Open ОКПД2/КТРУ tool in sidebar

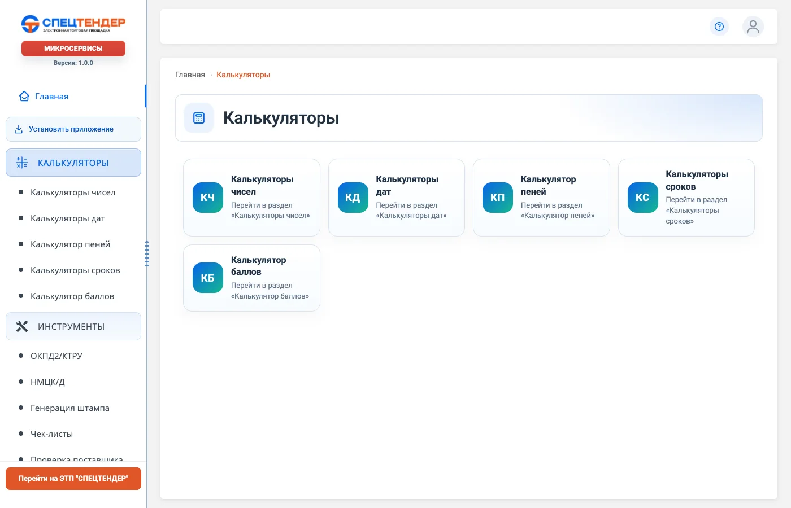click(56, 356)
